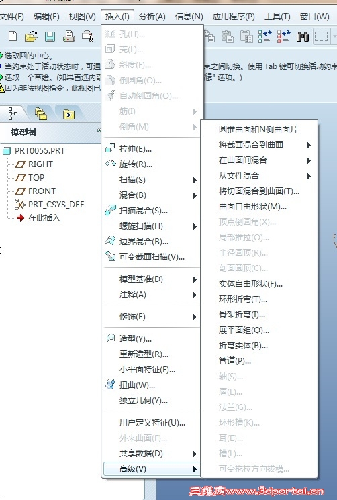Image resolution: width=337 pixels, height=500 pixels.
Task: Select 用户定义特征(U) entry
Action: (151, 423)
